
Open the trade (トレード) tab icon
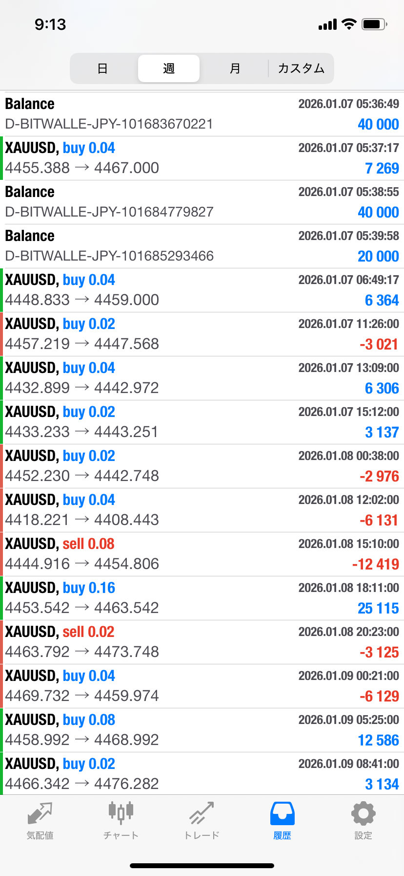(x=202, y=813)
